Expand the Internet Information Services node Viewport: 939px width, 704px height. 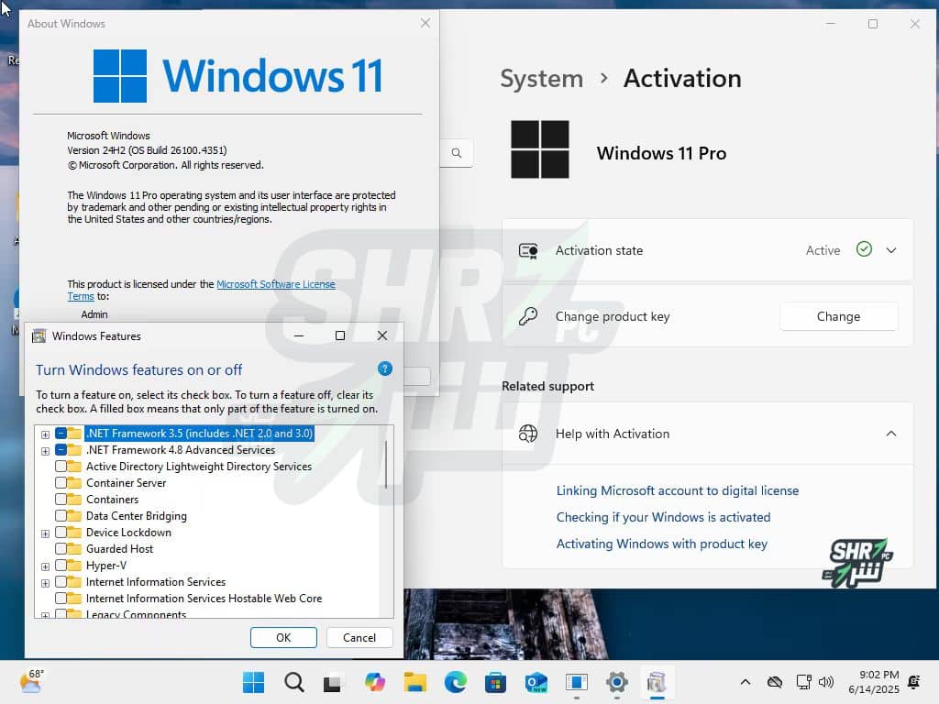coord(45,582)
